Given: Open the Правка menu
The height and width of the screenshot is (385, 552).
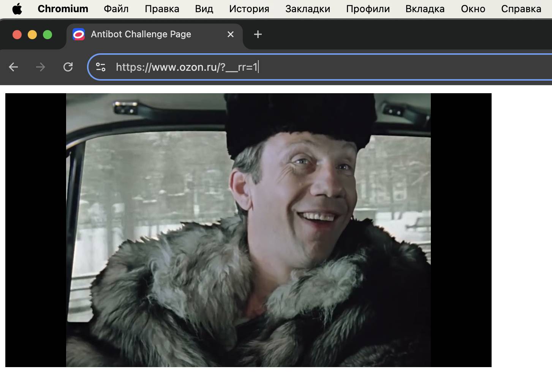Looking at the screenshot, I should [x=162, y=9].
